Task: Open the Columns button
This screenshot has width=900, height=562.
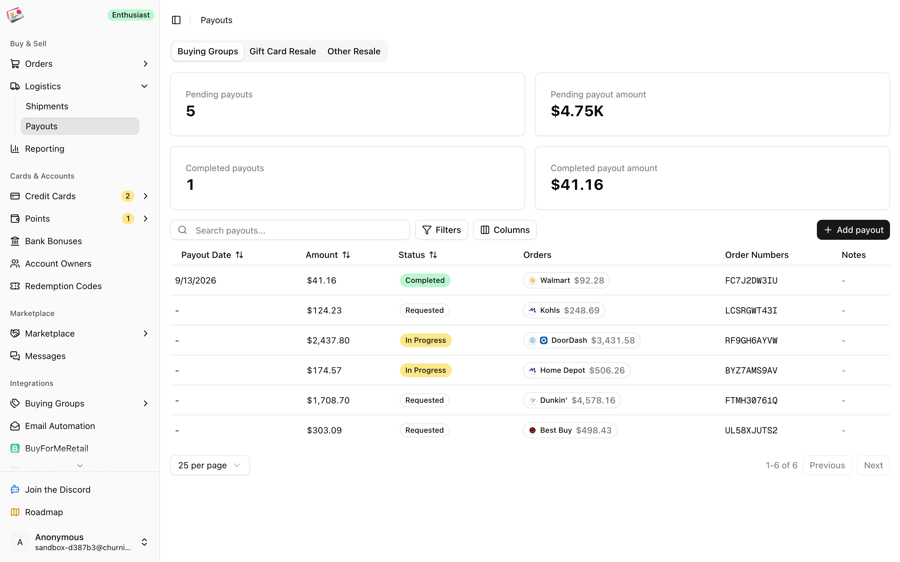Action: (x=505, y=230)
